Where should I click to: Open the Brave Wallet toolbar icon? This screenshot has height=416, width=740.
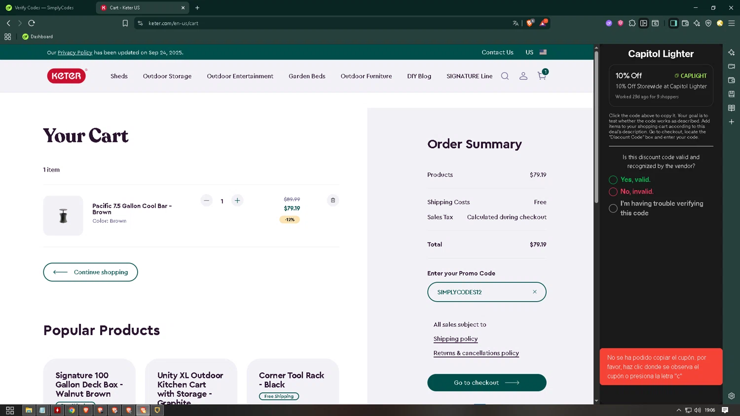pyautogui.click(x=685, y=23)
